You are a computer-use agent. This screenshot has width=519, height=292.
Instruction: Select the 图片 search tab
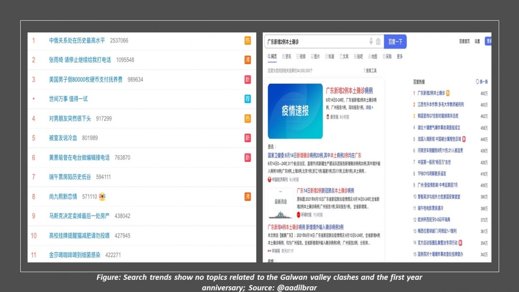point(315,57)
